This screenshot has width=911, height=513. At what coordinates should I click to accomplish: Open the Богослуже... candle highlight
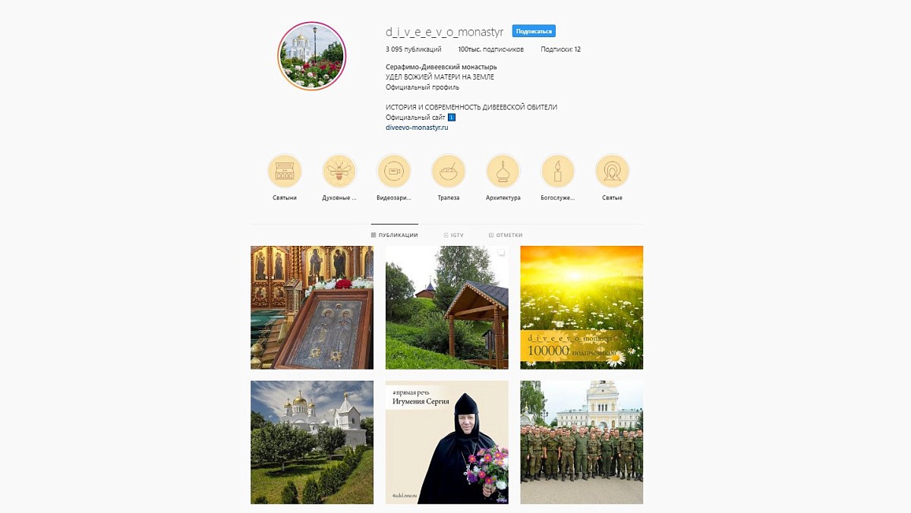click(558, 172)
